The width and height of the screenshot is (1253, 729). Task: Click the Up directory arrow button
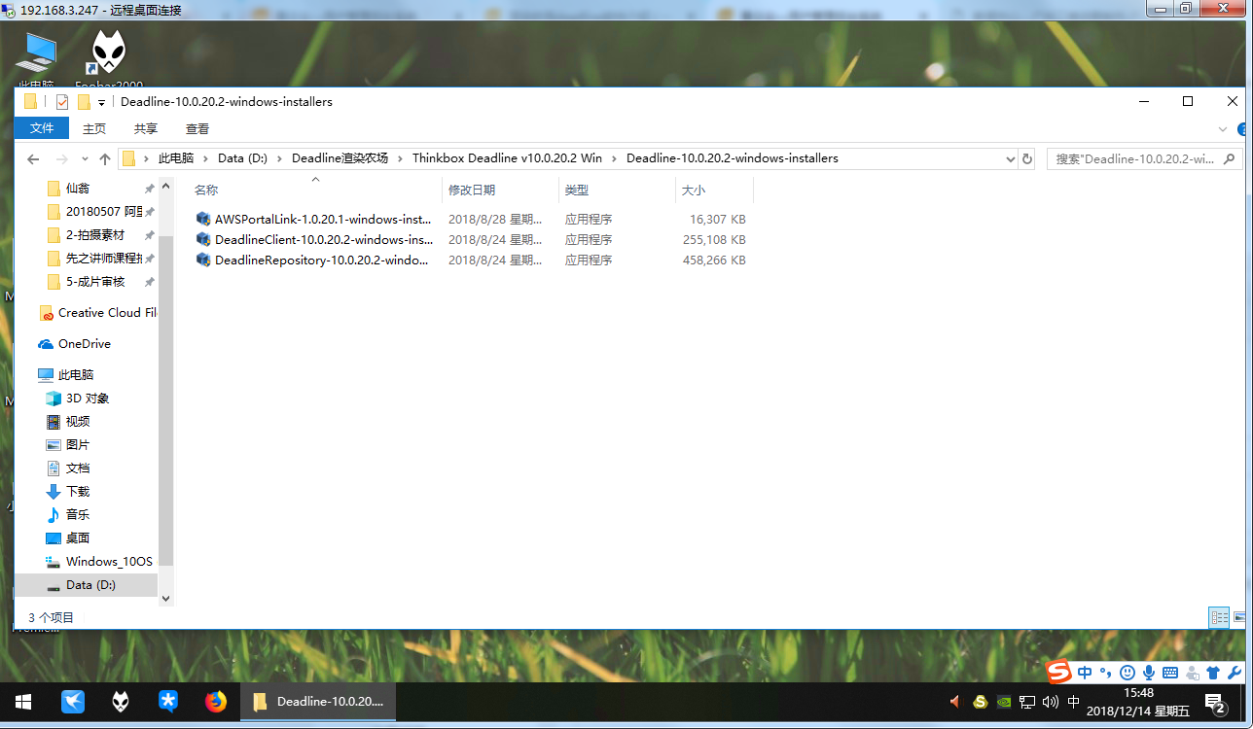[105, 158]
